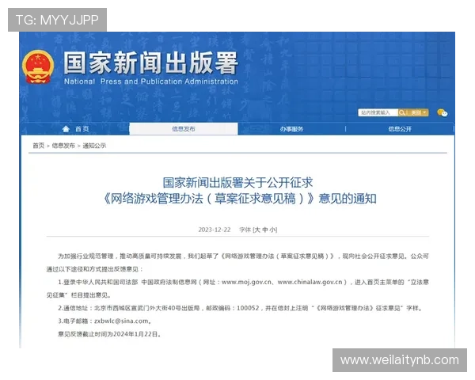
Task: Select the 信息发布 navigation tab
Action: point(184,129)
